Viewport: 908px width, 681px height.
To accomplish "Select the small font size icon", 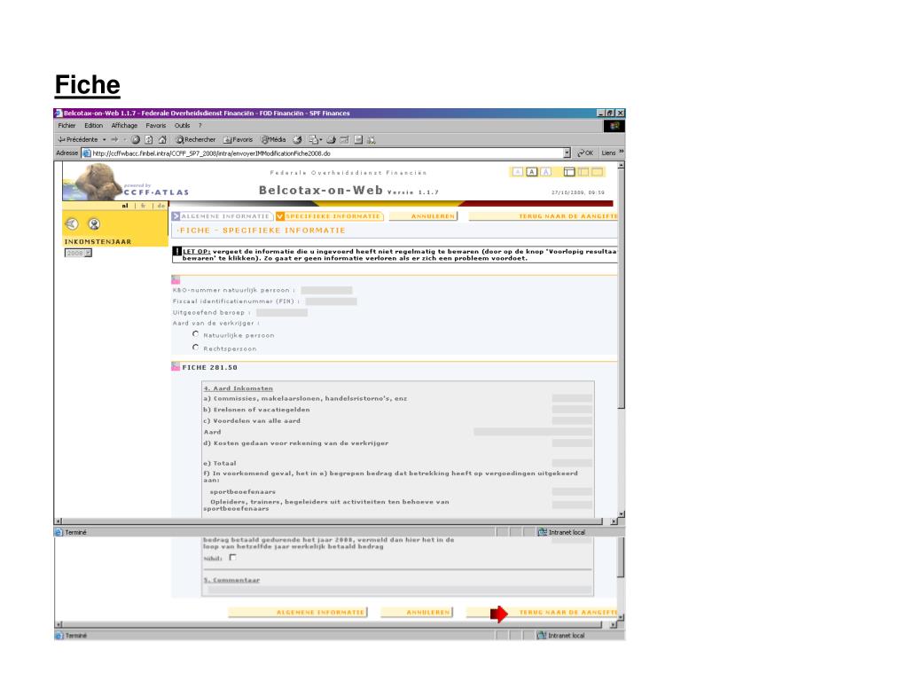I will click(x=518, y=172).
